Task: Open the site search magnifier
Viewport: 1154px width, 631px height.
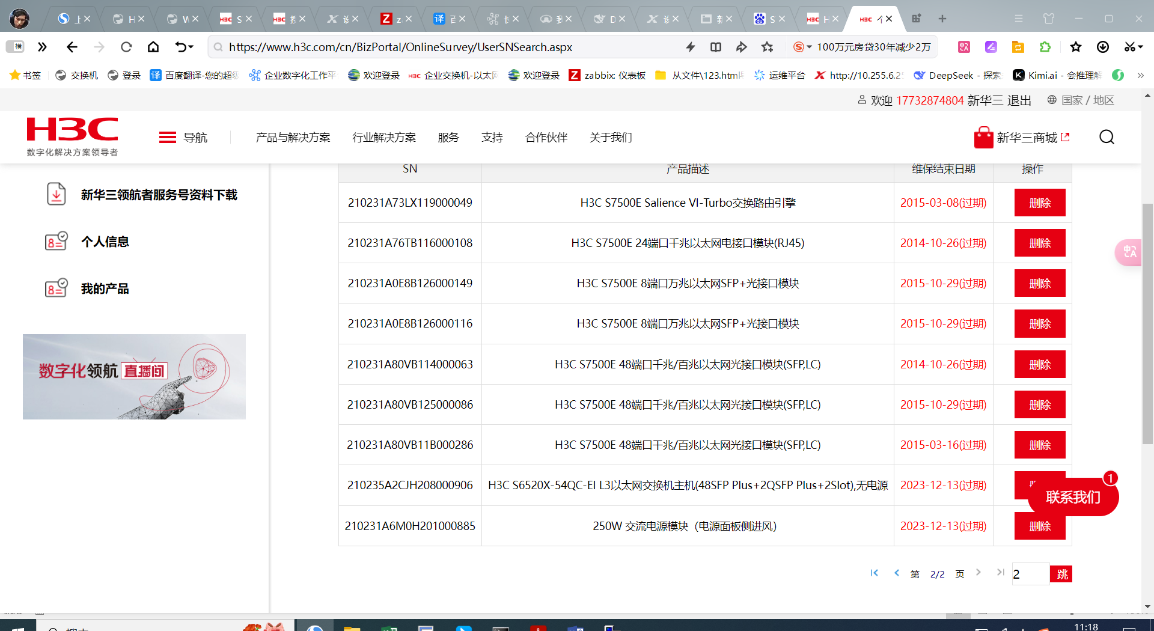Action: point(1107,138)
